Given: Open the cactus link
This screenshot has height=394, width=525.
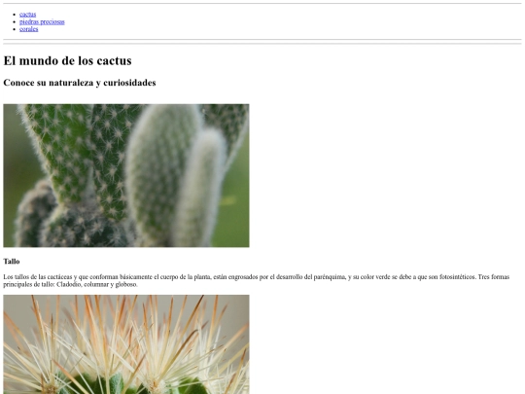Looking at the screenshot, I should pyautogui.click(x=28, y=15).
